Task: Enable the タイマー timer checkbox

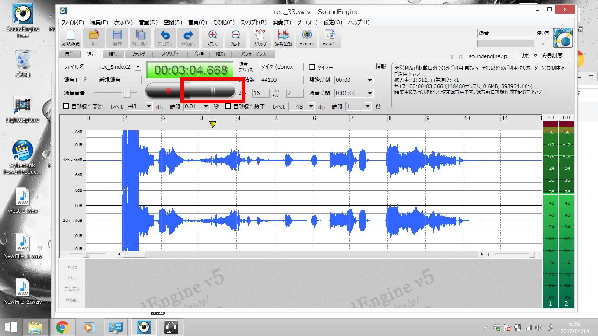Action: point(312,67)
